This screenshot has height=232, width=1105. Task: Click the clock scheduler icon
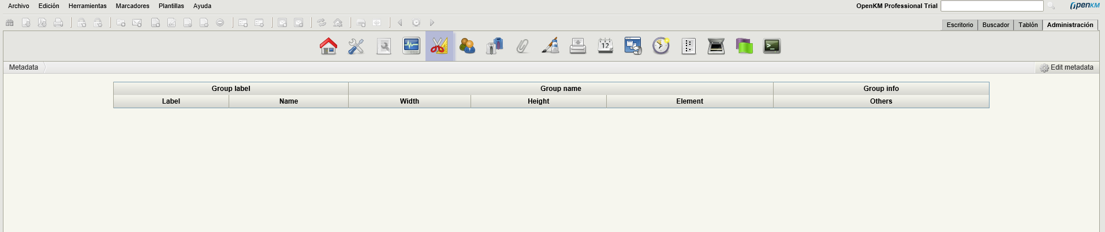coord(661,46)
